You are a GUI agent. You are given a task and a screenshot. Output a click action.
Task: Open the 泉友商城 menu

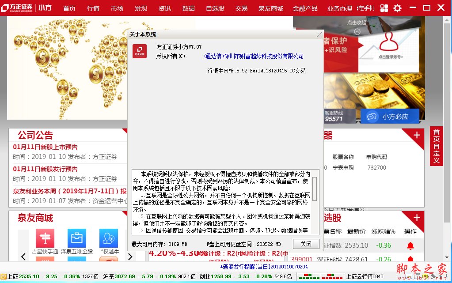(271, 8)
